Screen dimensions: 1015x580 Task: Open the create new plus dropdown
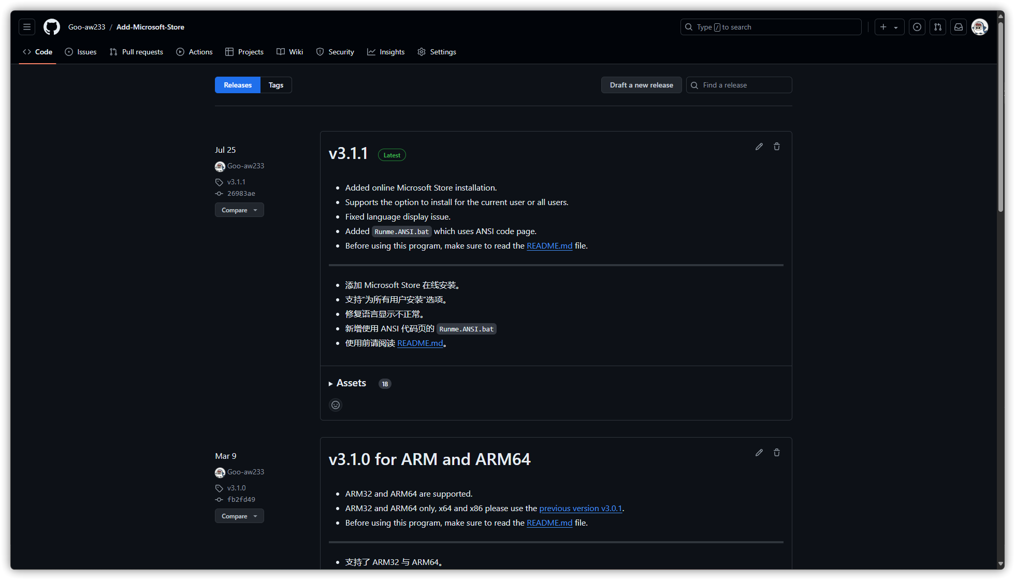889,27
